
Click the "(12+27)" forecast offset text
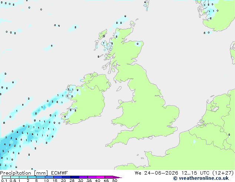coord(223,173)
